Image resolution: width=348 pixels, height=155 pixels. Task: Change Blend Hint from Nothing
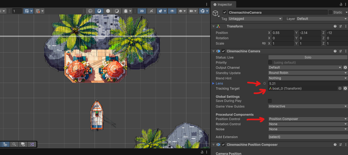[x=307, y=78]
